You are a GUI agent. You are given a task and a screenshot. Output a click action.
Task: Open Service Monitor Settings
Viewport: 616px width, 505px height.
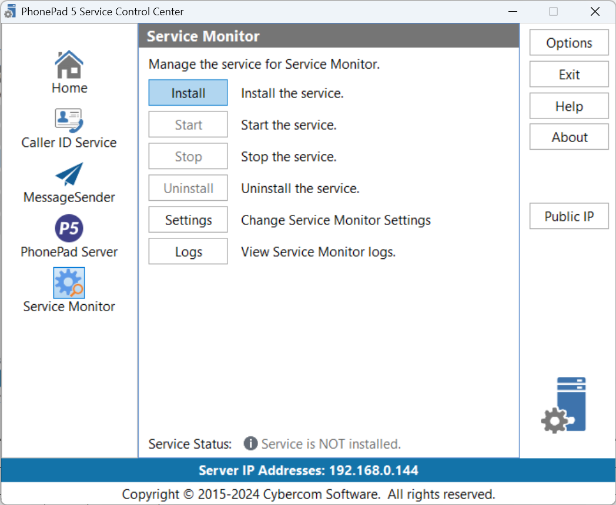[x=188, y=220]
